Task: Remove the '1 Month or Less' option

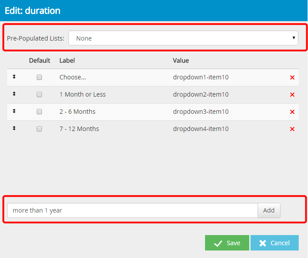Action: point(292,95)
